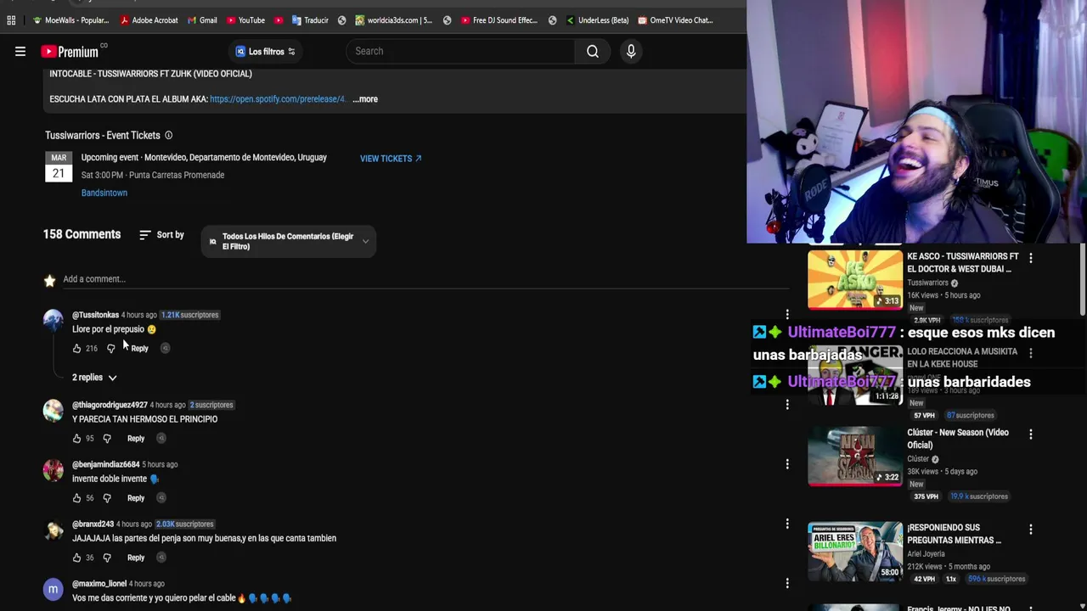Open the YouTube hamburger guide menu
The height and width of the screenshot is (611, 1087).
pyautogui.click(x=20, y=52)
